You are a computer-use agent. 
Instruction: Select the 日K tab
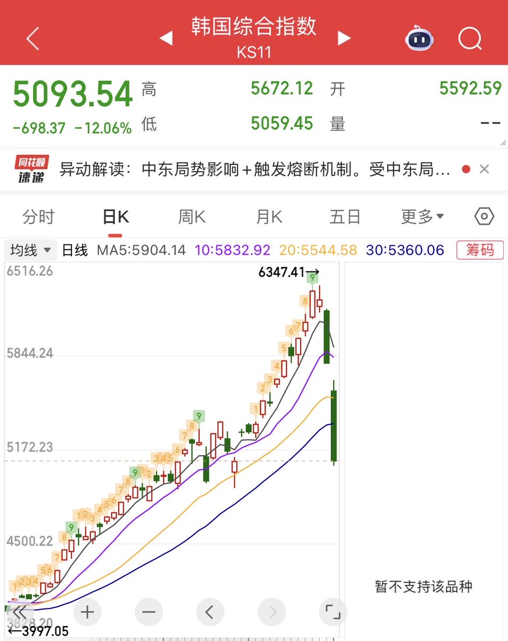[x=115, y=217]
